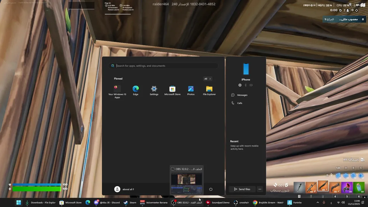Screen dimensions: 368x207
Task: Open Soundpad Demo from taskbar
Action: point(218,202)
